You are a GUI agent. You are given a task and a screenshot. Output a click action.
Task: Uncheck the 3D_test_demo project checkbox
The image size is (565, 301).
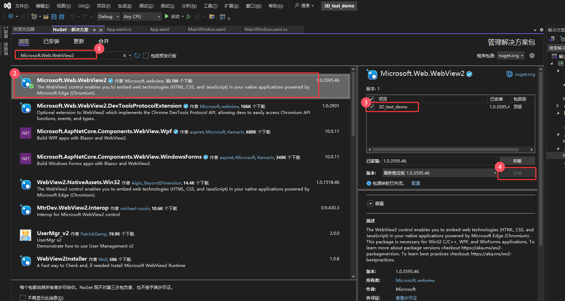pyautogui.click(x=372, y=107)
